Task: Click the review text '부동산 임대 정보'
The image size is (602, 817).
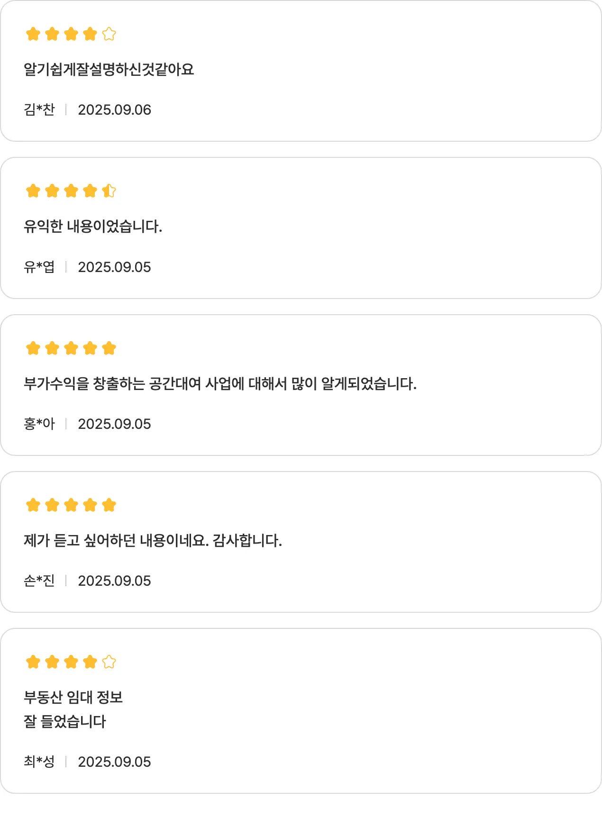Action: 73,697
